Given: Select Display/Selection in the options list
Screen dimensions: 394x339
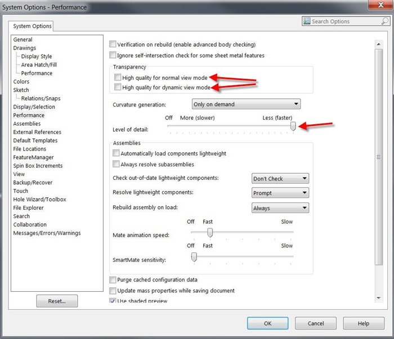Looking at the screenshot, I should coord(34,107).
